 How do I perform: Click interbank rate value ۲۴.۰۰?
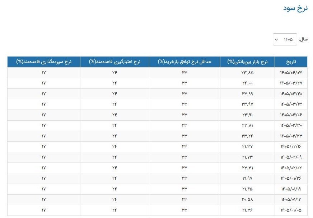pyautogui.click(x=247, y=83)
